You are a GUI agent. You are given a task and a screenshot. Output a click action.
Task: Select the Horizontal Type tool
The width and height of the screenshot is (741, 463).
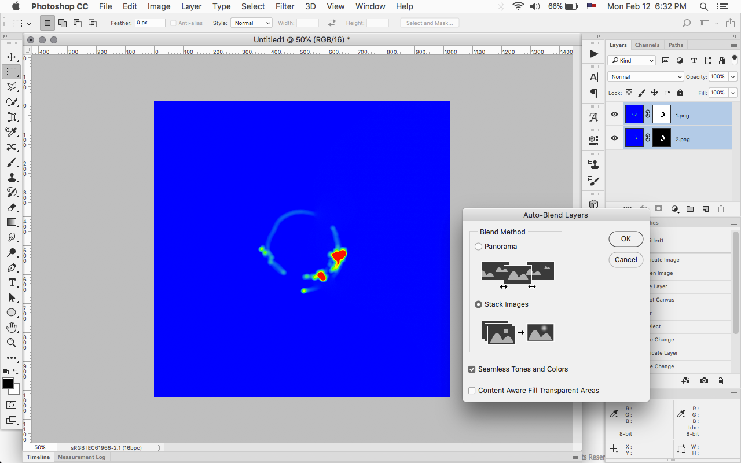point(11,282)
